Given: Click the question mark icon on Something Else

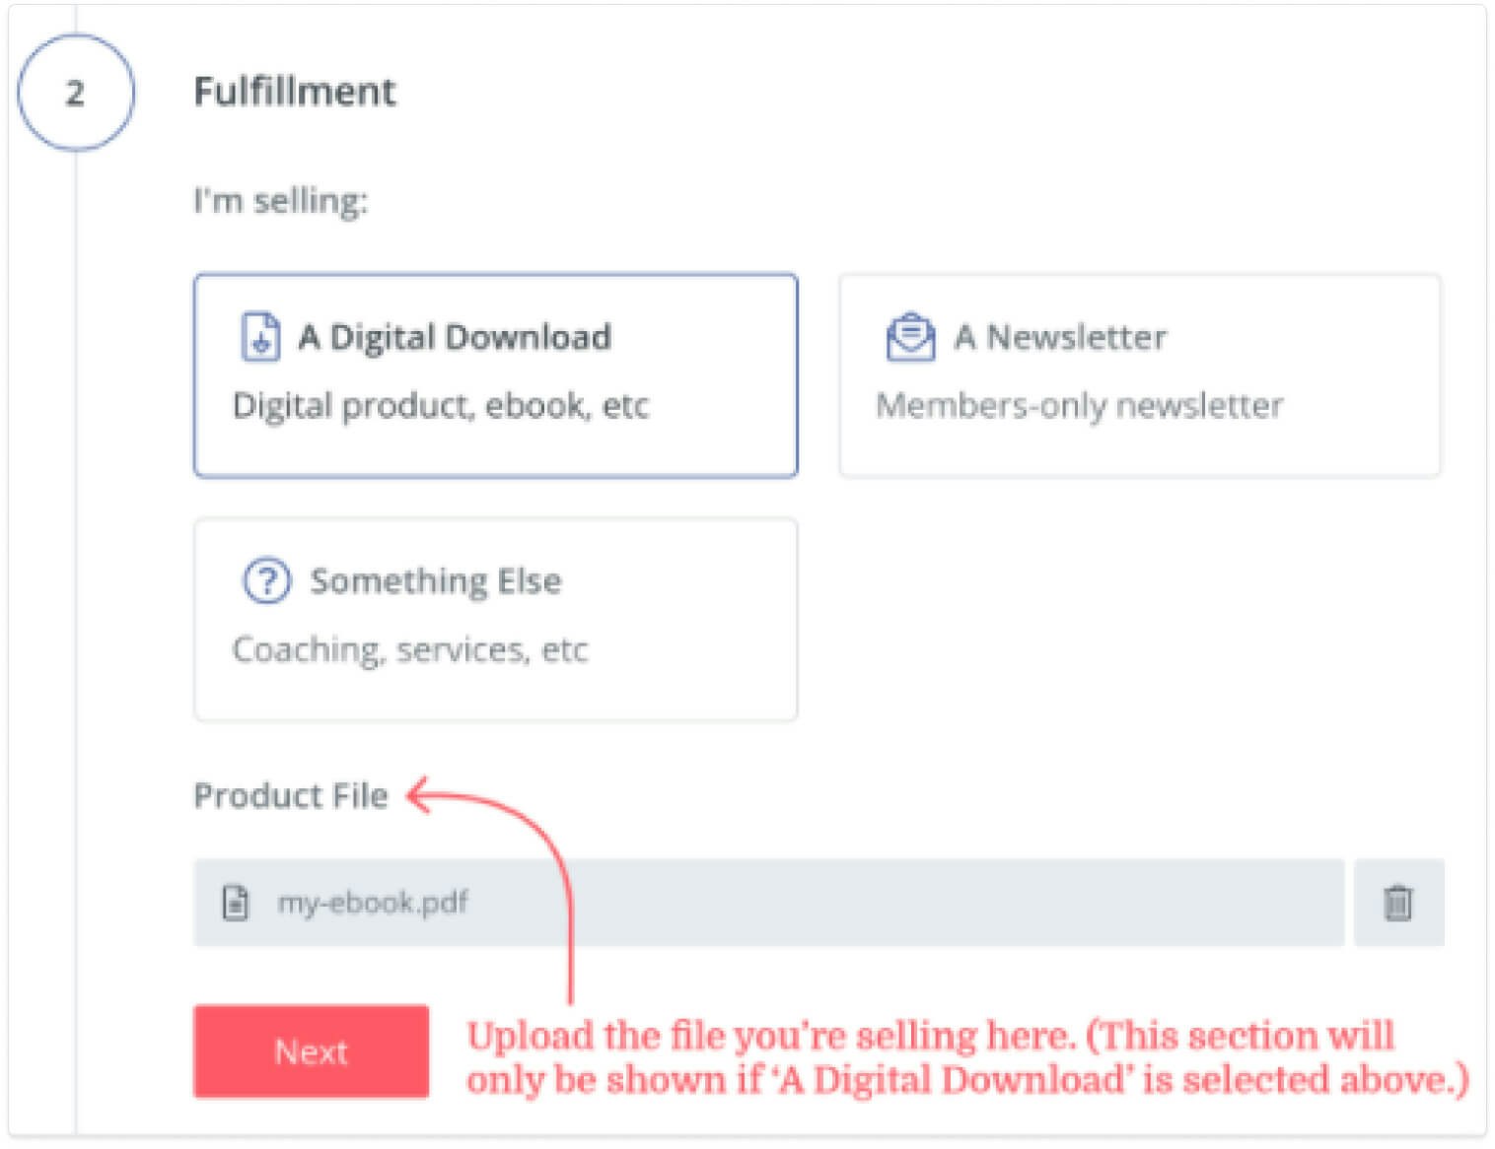Looking at the screenshot, I should tap(267, 580).
